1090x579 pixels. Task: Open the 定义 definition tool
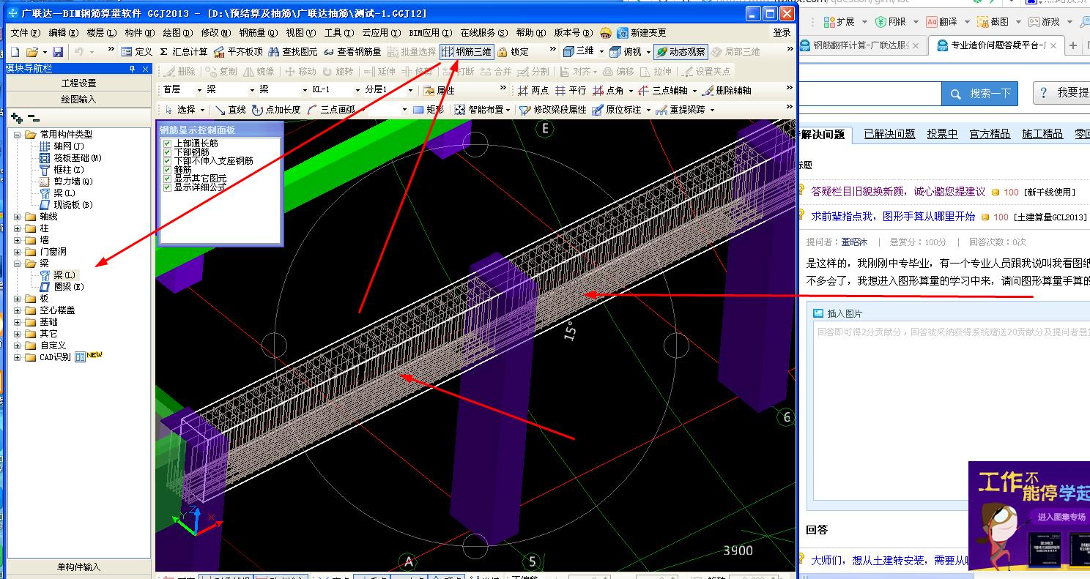point(136,52)
